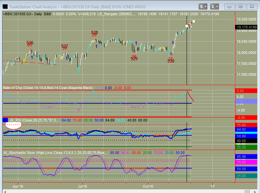260x193 pixels.
Task: Click the blue 64.92 RSI axis label
Action: pos(246,129)
